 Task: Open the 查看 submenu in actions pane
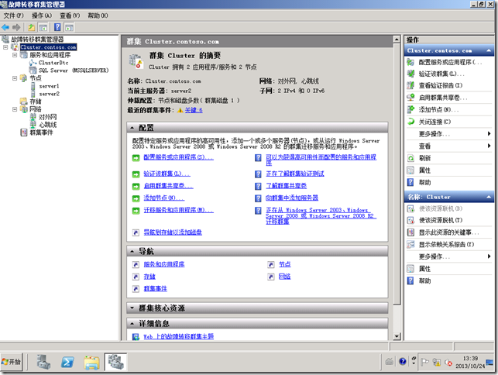[x=448, y=146]
